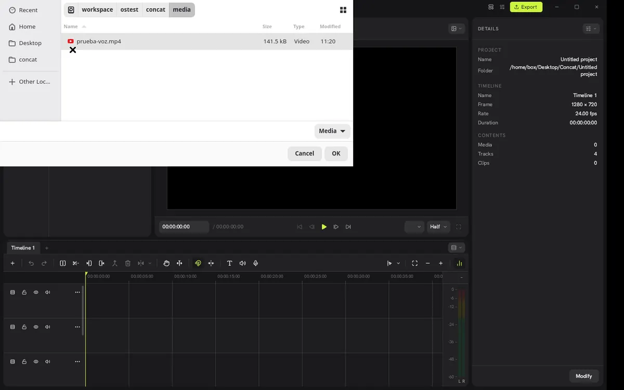Select the split clip tool in the timeline toolbar
The image size is (624, 390).
tap(63, 263)
